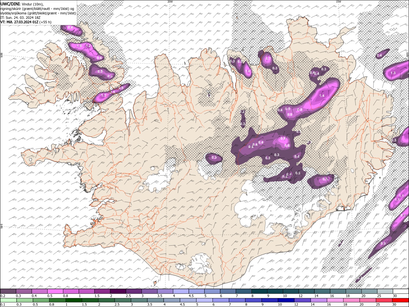The width and height of the screenshot is (409, 307).
Task: Select the teal legend swatch between 12 and 14
Action: click(307, 291)
